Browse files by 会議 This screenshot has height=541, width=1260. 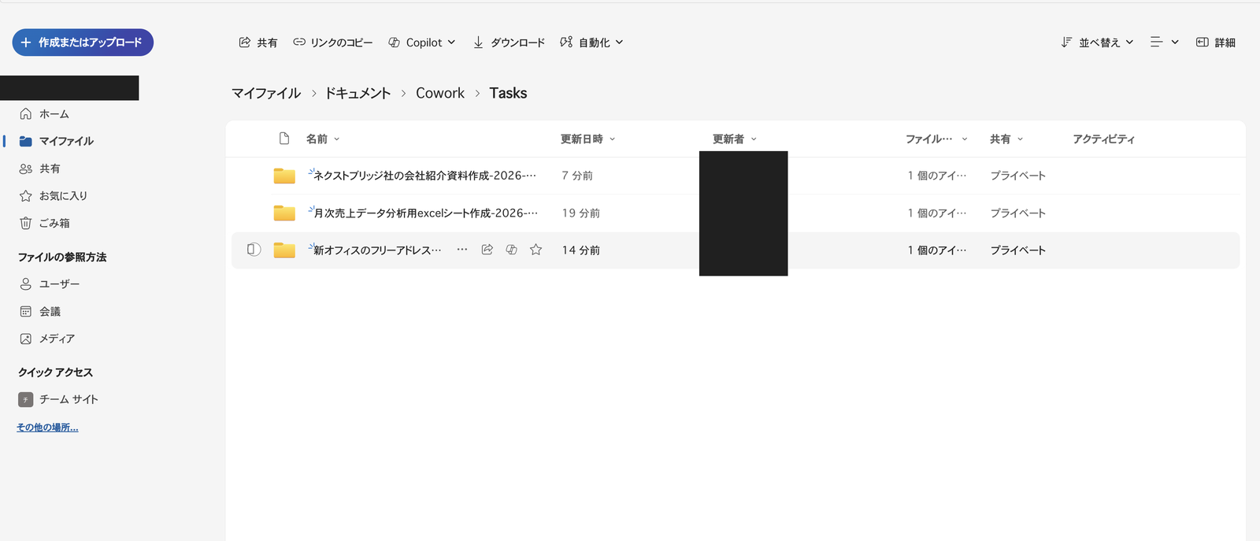click(x=40, y=311)
